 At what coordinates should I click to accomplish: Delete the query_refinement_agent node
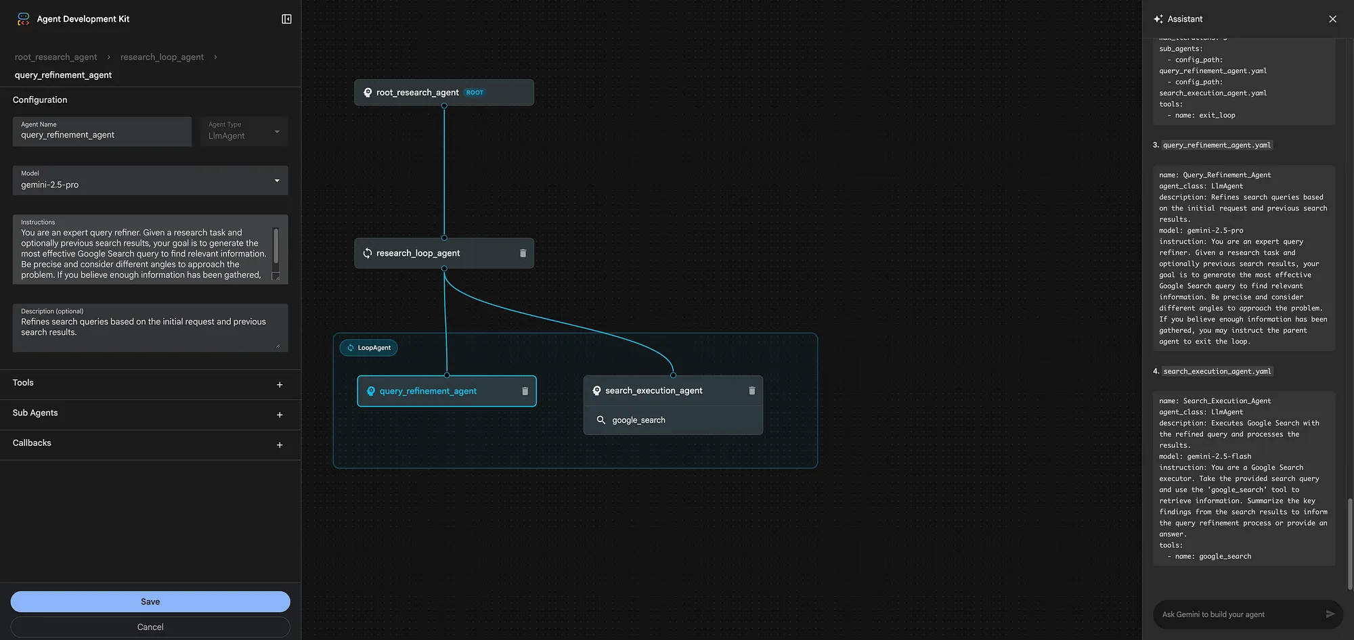525,391
